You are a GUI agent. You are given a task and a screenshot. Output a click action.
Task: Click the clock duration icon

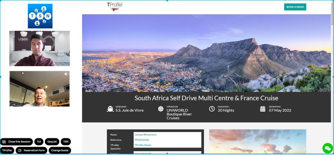point(212,109)
